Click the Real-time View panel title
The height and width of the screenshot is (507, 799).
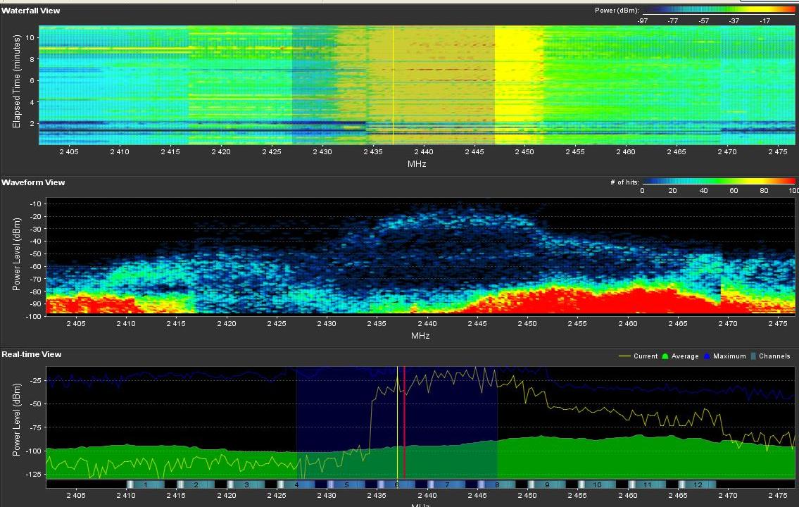coord(31,354)
